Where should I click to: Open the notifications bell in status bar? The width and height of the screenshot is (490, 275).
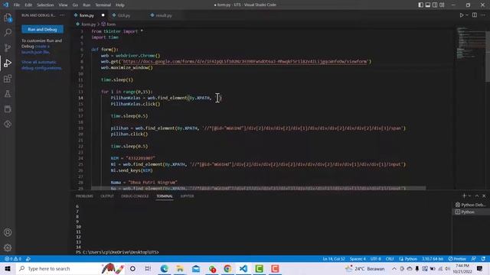coord(483,259)
